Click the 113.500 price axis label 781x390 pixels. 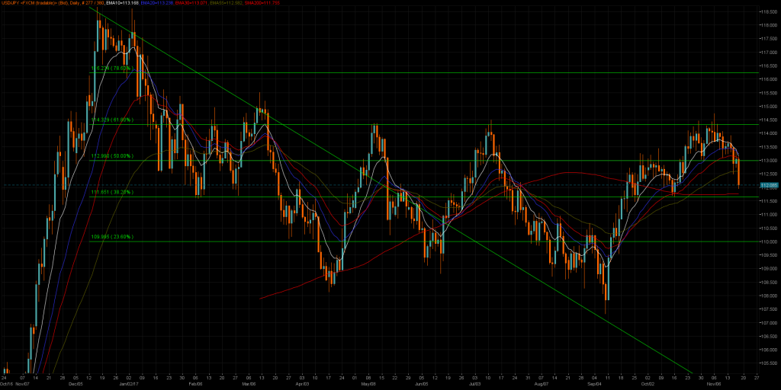[x=770, y=147]
